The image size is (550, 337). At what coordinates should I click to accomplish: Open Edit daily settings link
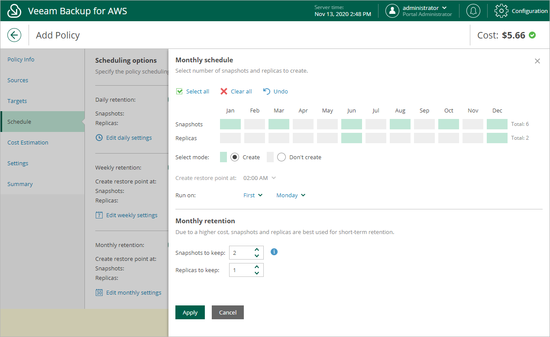[x=129, y=138]
